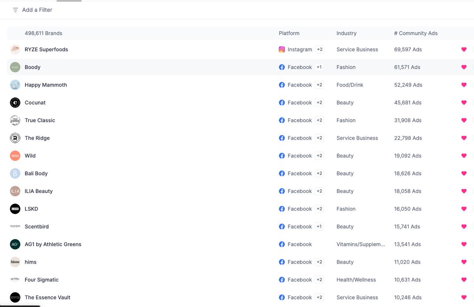This screenshot has width=474, height=307.
Task: Select the 10,246 Ads value
Action: pos(408,298)
